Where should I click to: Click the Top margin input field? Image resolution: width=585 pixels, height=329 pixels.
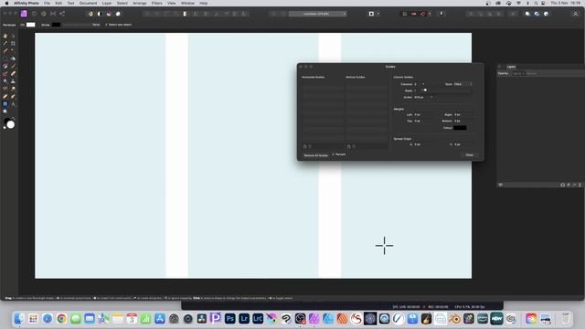click(422, 122)
